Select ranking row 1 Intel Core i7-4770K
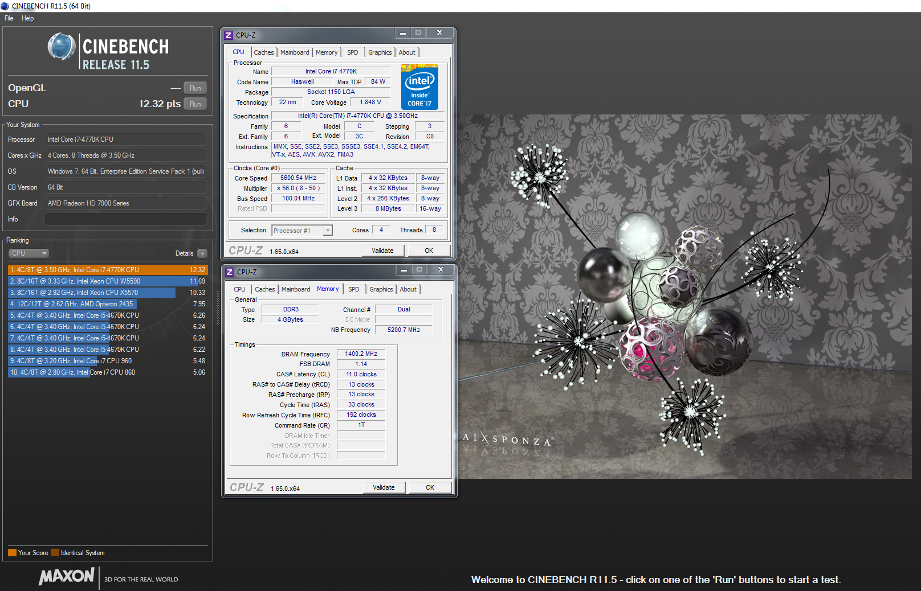The height and width of the screenshot is (591, 921). coord(108,270)
